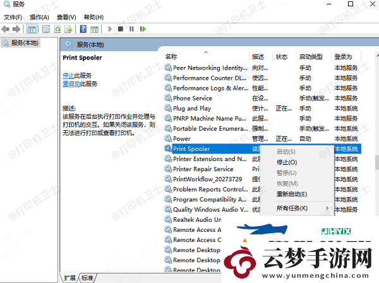Open the Help question mark icon
The image size is (379, 283).
[83, 29]
